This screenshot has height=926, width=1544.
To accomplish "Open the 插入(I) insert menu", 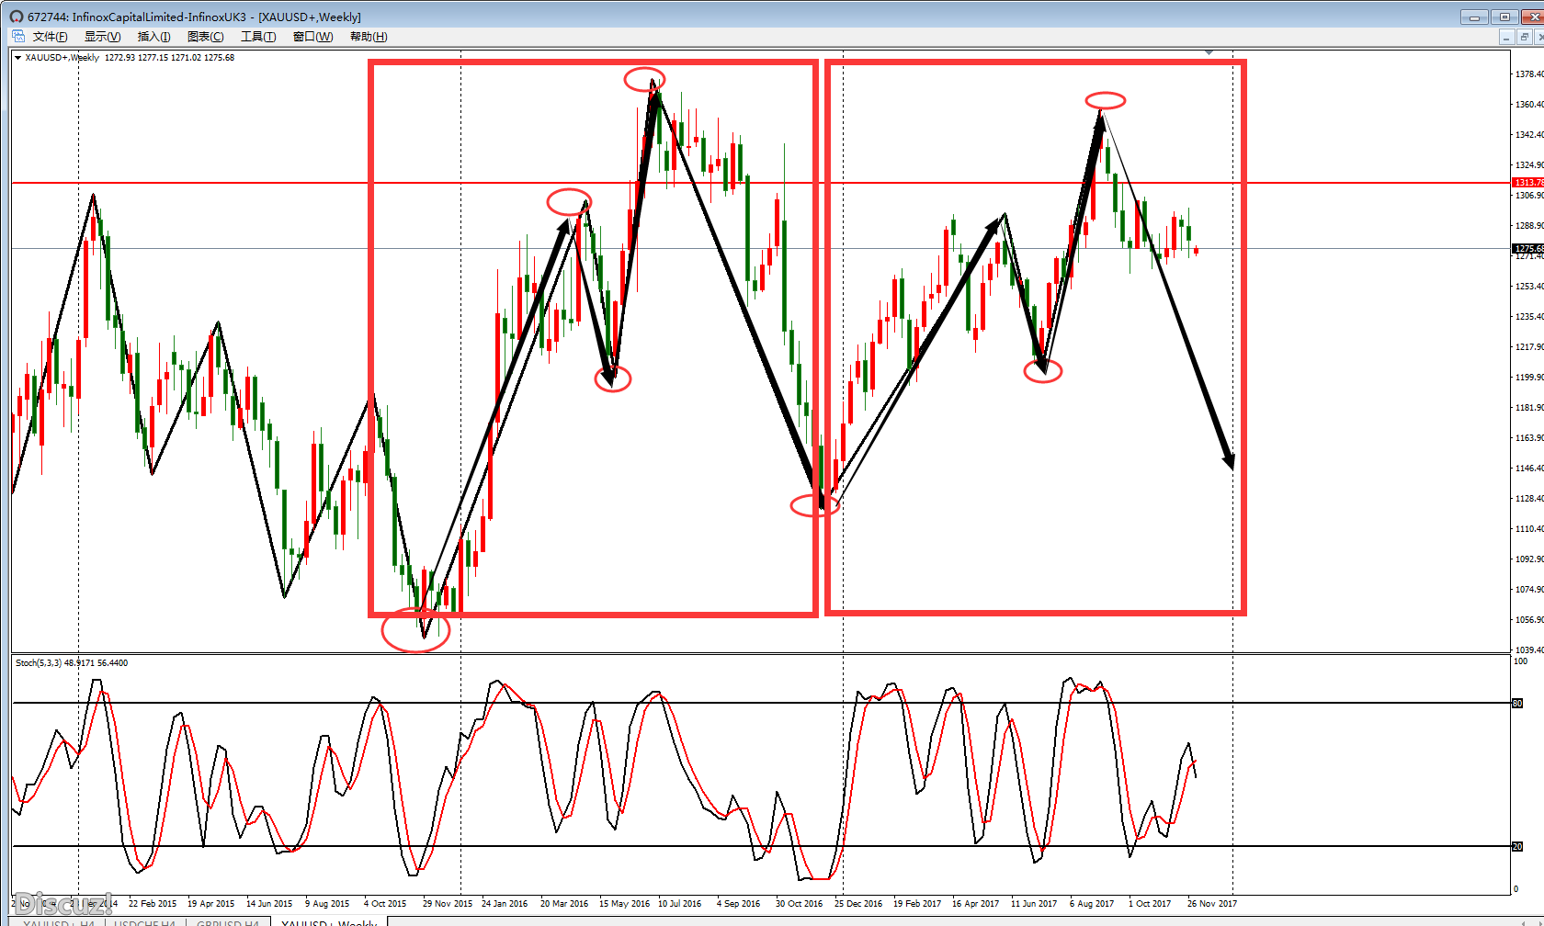I will point(153,37).
